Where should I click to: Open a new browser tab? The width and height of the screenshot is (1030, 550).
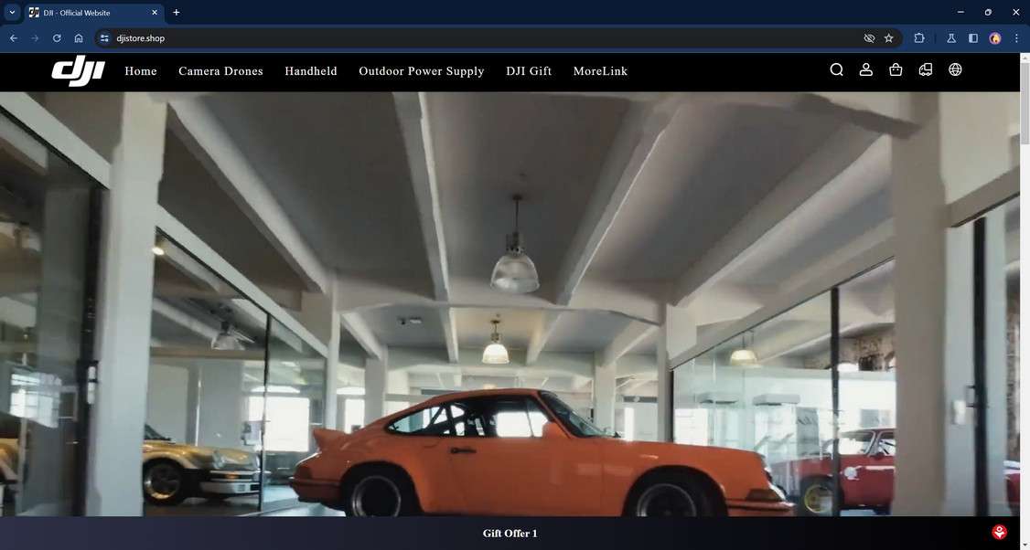176,13
